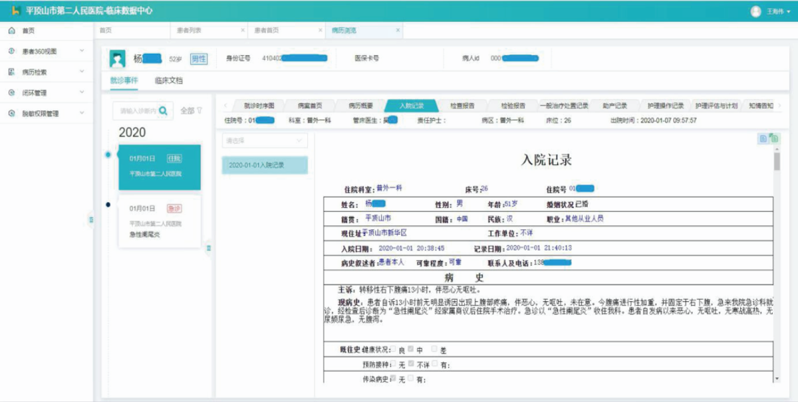Click the blue document view icon
This screenshot has width=798, height=402.
763,138
